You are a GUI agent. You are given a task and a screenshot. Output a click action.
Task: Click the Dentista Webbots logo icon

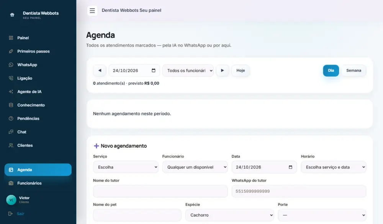tap(12, 15)
